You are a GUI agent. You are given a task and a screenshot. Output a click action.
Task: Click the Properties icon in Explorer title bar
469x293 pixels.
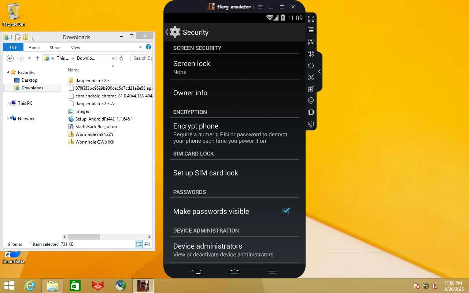18,37
